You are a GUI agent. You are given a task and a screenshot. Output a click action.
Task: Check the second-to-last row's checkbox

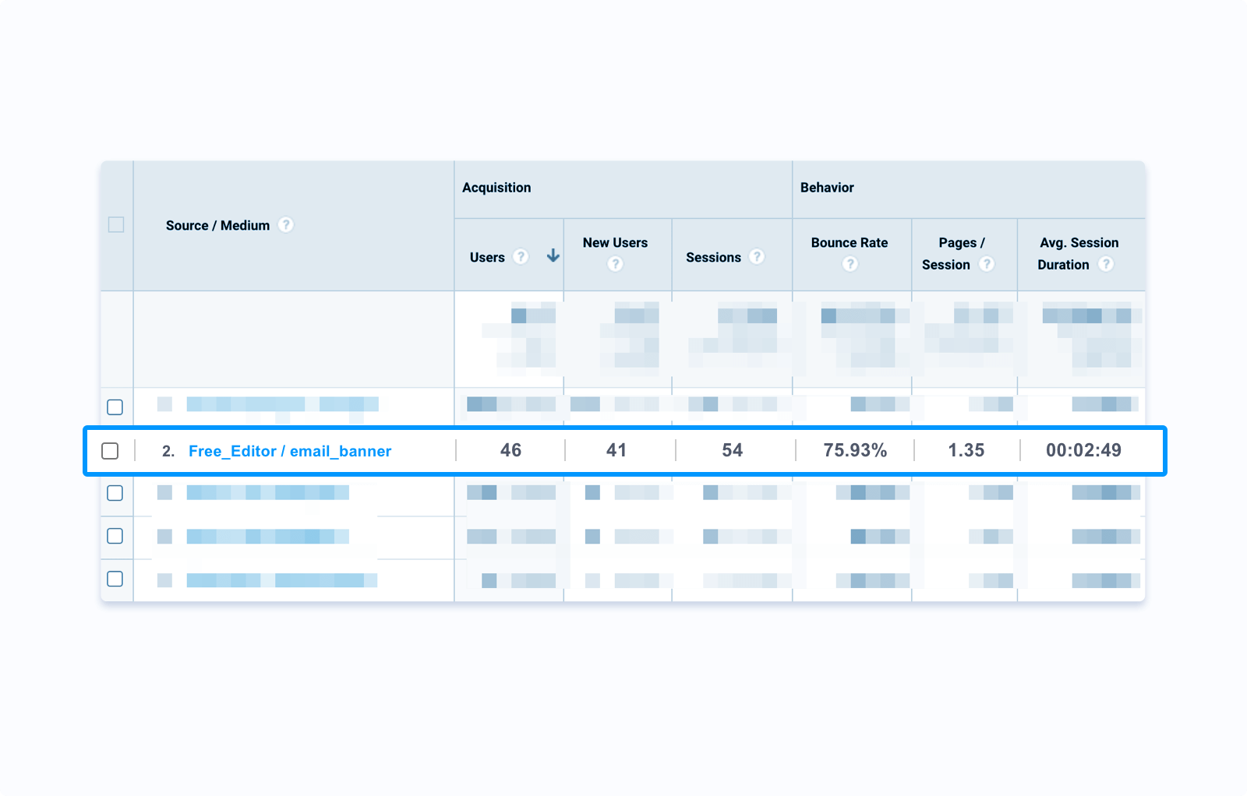click(x=115, y=536)
